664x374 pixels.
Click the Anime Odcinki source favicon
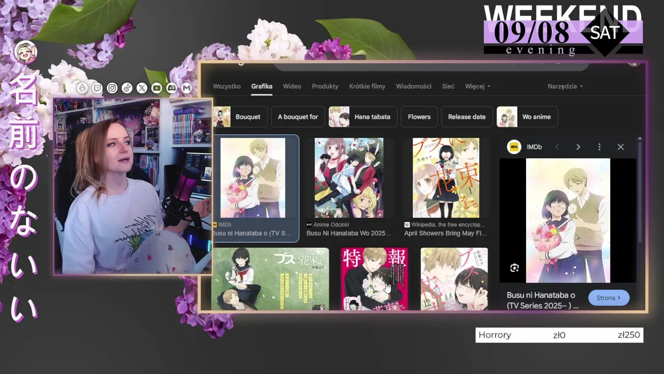pos(309,224)
